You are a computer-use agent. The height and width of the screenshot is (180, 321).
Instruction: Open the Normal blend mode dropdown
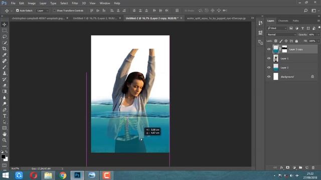(281, 34)
